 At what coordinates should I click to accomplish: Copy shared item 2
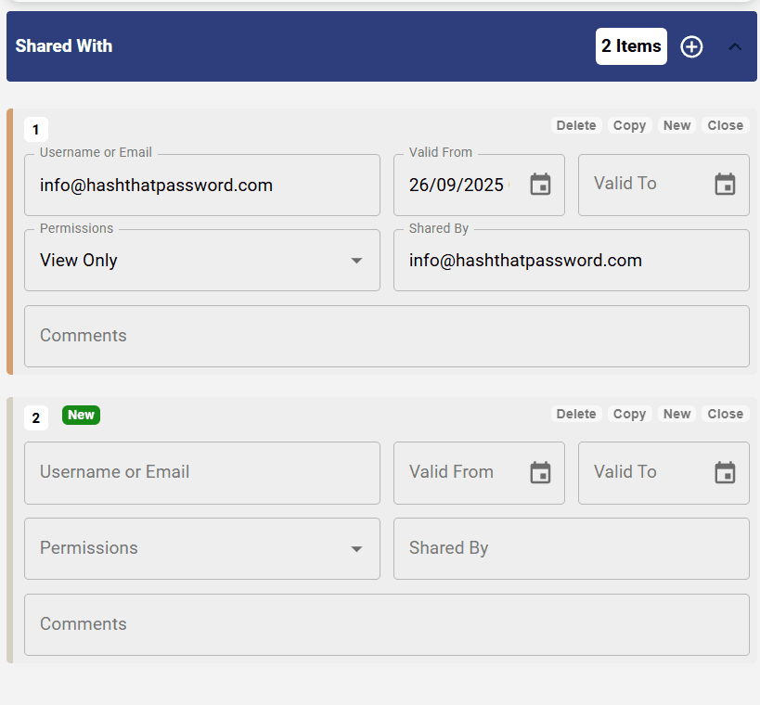[629, 414]
